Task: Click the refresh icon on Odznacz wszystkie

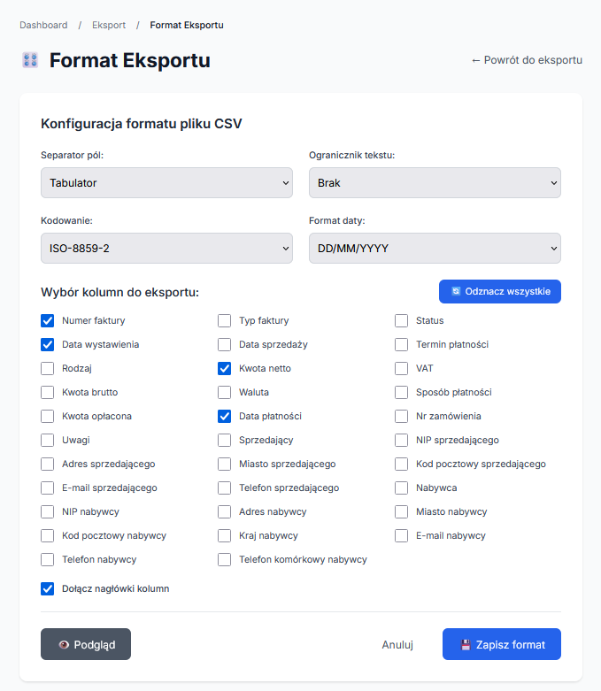Action: pyautogui.click(x=456, y=291)
